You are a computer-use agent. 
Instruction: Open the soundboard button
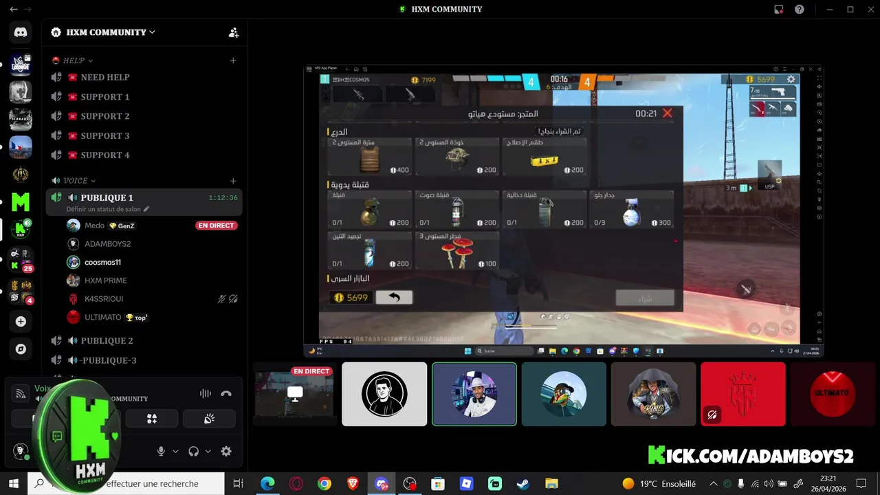tap(209, 419)
